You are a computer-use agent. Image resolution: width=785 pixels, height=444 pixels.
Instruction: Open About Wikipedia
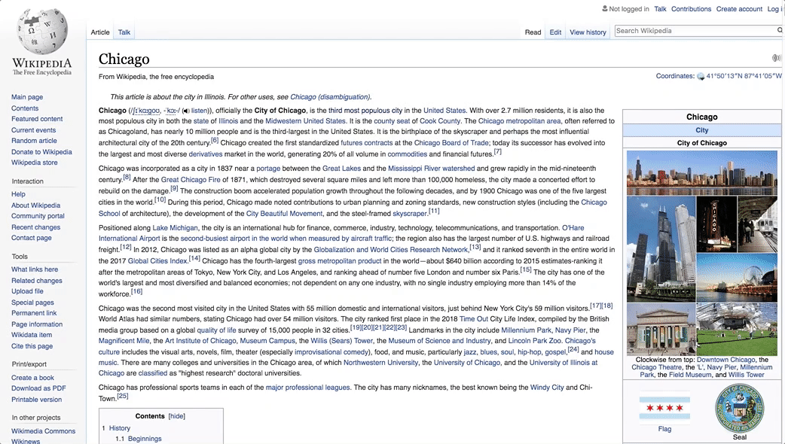point(36,205)
